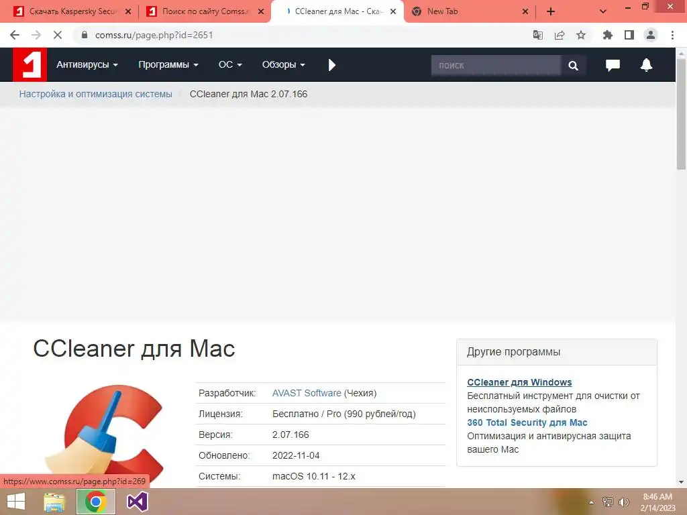Open File Explorer from taskbar
Viewport: 687px width, 515px height.
(x=54, y=502)
